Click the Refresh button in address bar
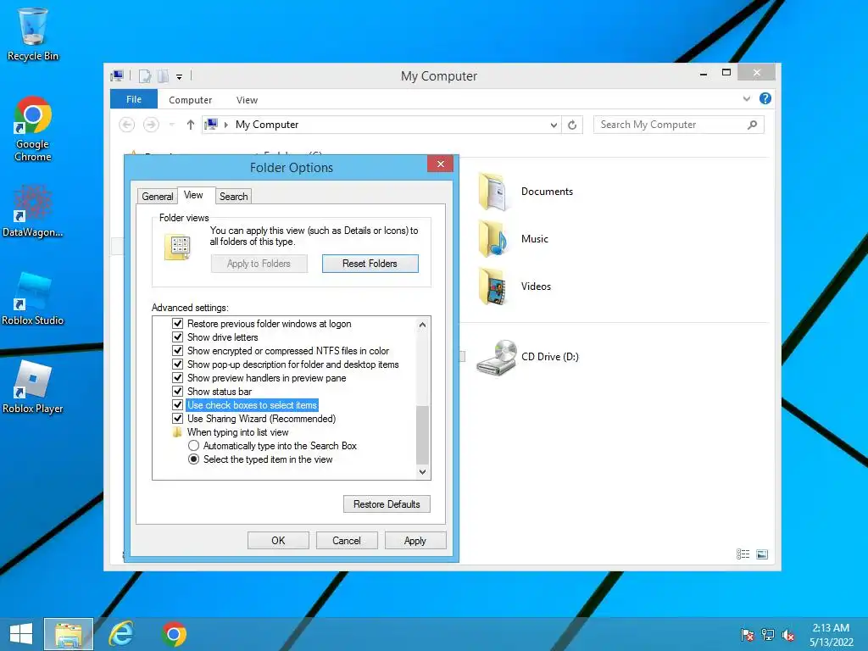Viewport: 868px width, 651px height. 572,125
